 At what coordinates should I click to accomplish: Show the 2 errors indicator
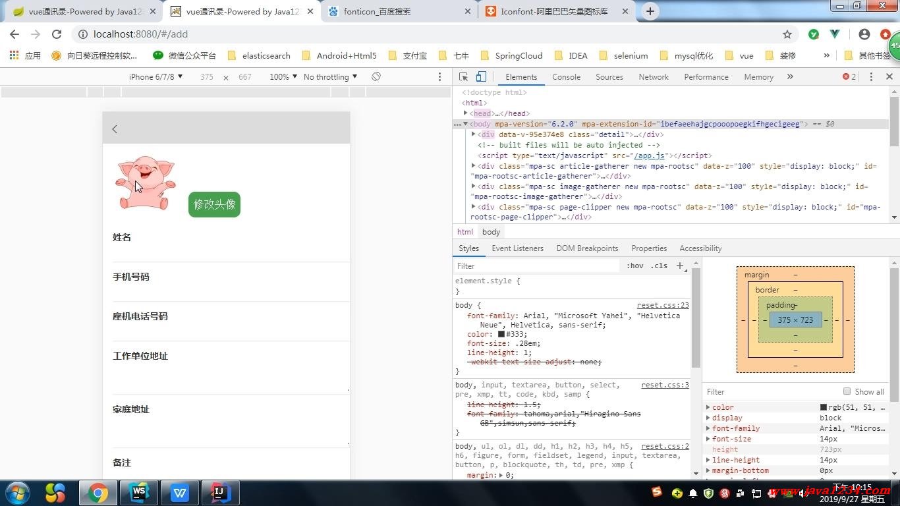point(849,76)
